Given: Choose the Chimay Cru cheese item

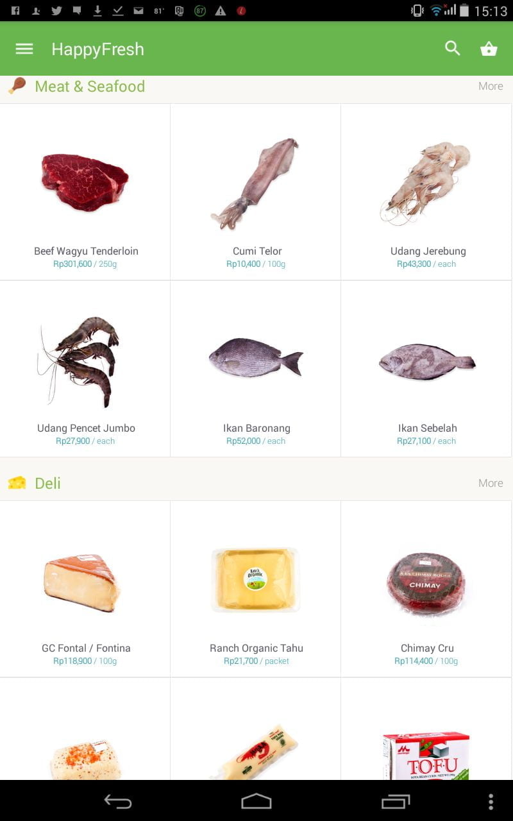Looking at the screenshot, I should click(x=426, y=589).
